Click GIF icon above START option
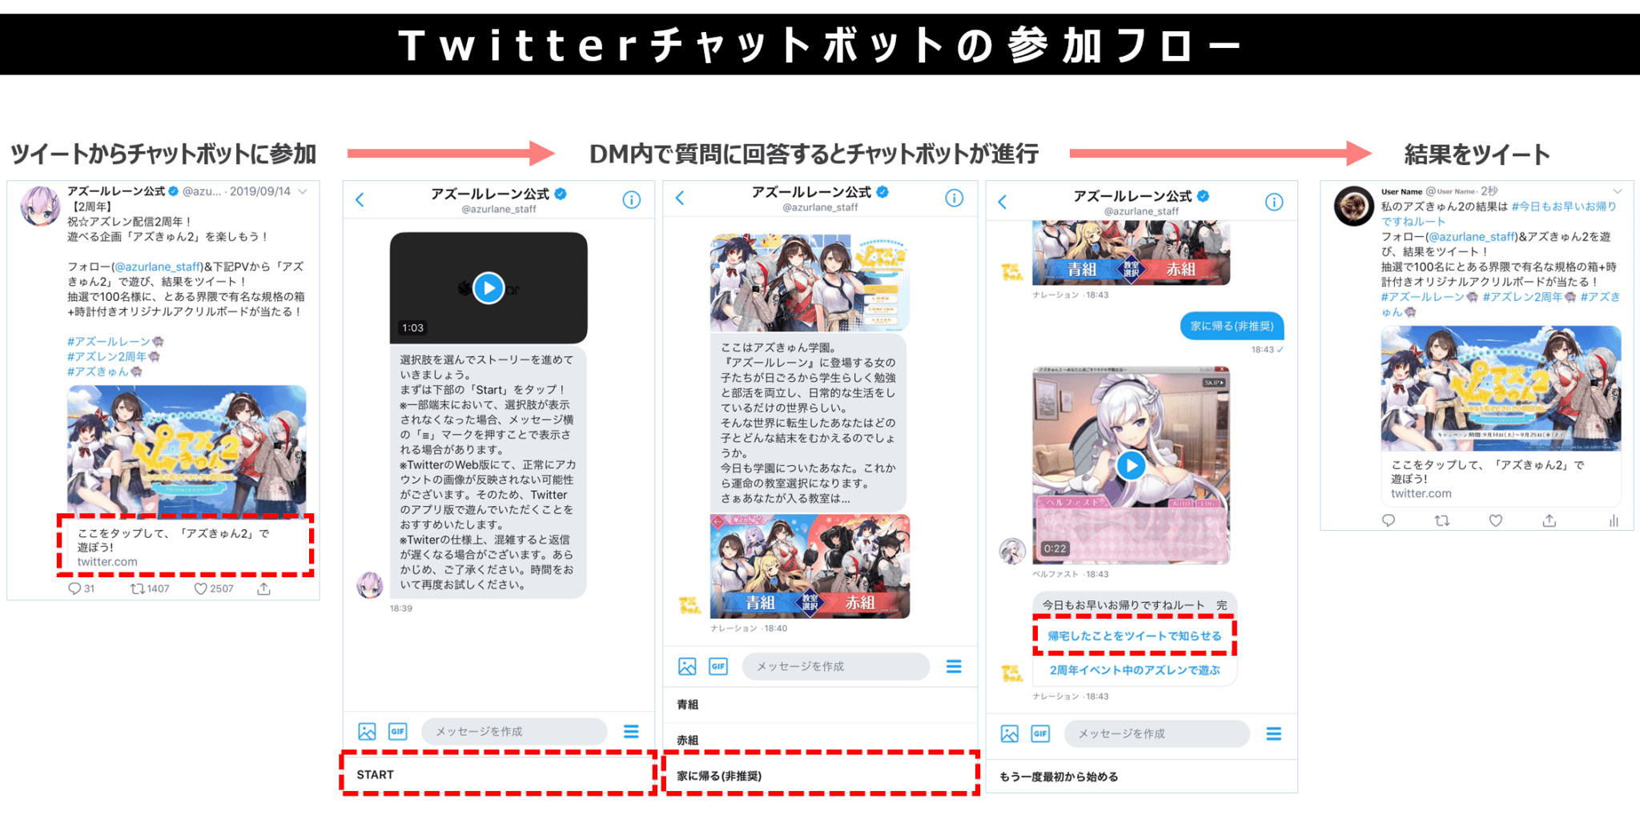Screen dimensions: 1640x815 (398, 731)
